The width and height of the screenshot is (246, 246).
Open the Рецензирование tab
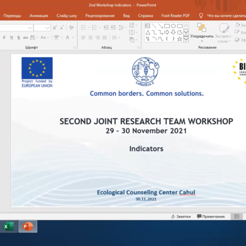(100, 16)
